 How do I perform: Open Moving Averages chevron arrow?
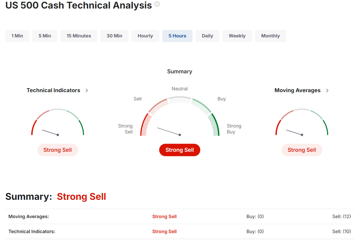pos(327,91)
